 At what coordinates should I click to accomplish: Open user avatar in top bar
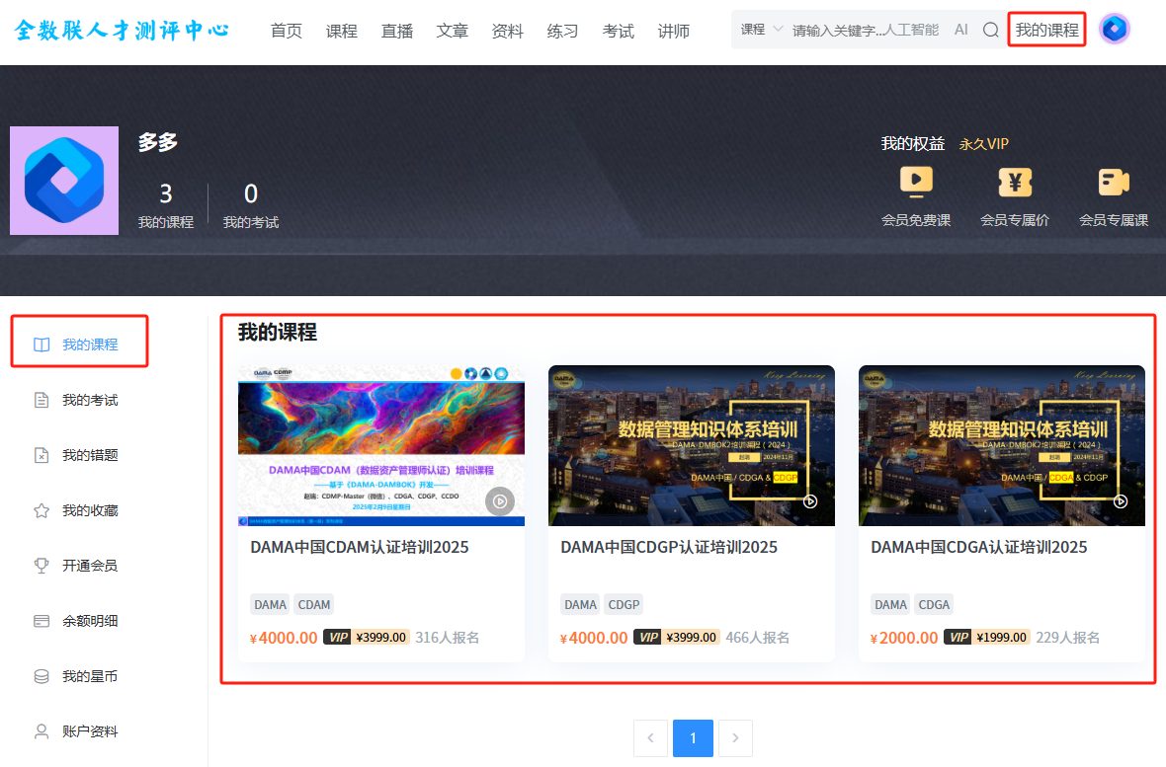[x=1115, y=30]
